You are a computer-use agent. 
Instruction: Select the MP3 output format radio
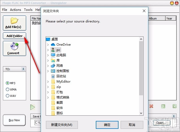pyautogui.click(x=7, y=83)
